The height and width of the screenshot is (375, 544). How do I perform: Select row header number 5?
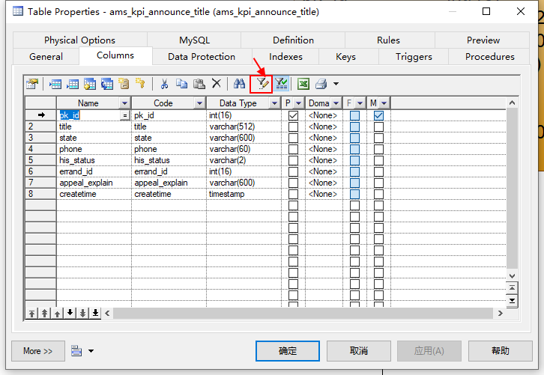(x=40, y=160)
